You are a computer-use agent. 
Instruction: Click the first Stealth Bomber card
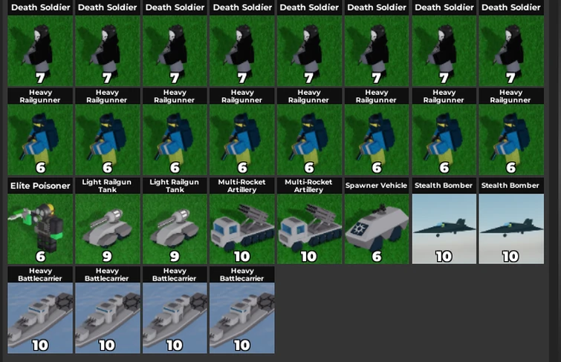444,221
